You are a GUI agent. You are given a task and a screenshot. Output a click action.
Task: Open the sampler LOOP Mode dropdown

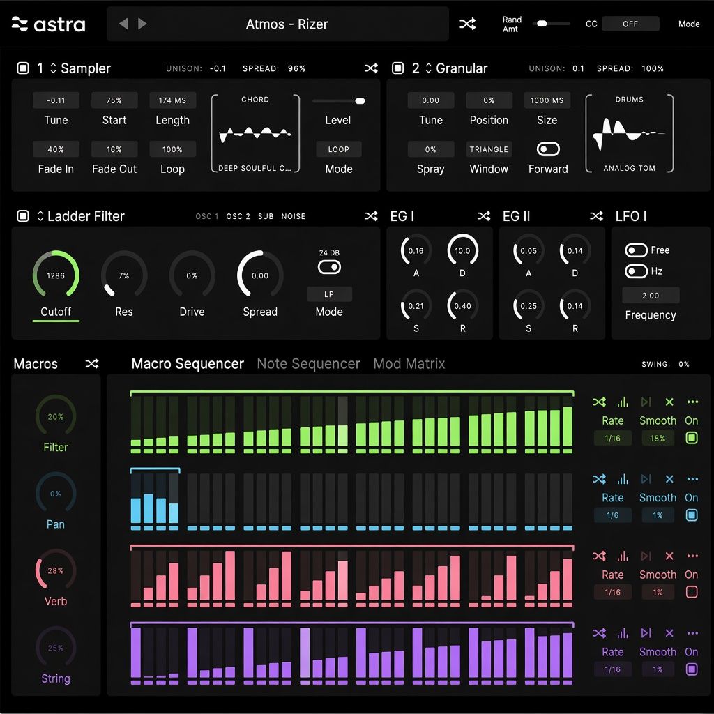coord(338,149)
